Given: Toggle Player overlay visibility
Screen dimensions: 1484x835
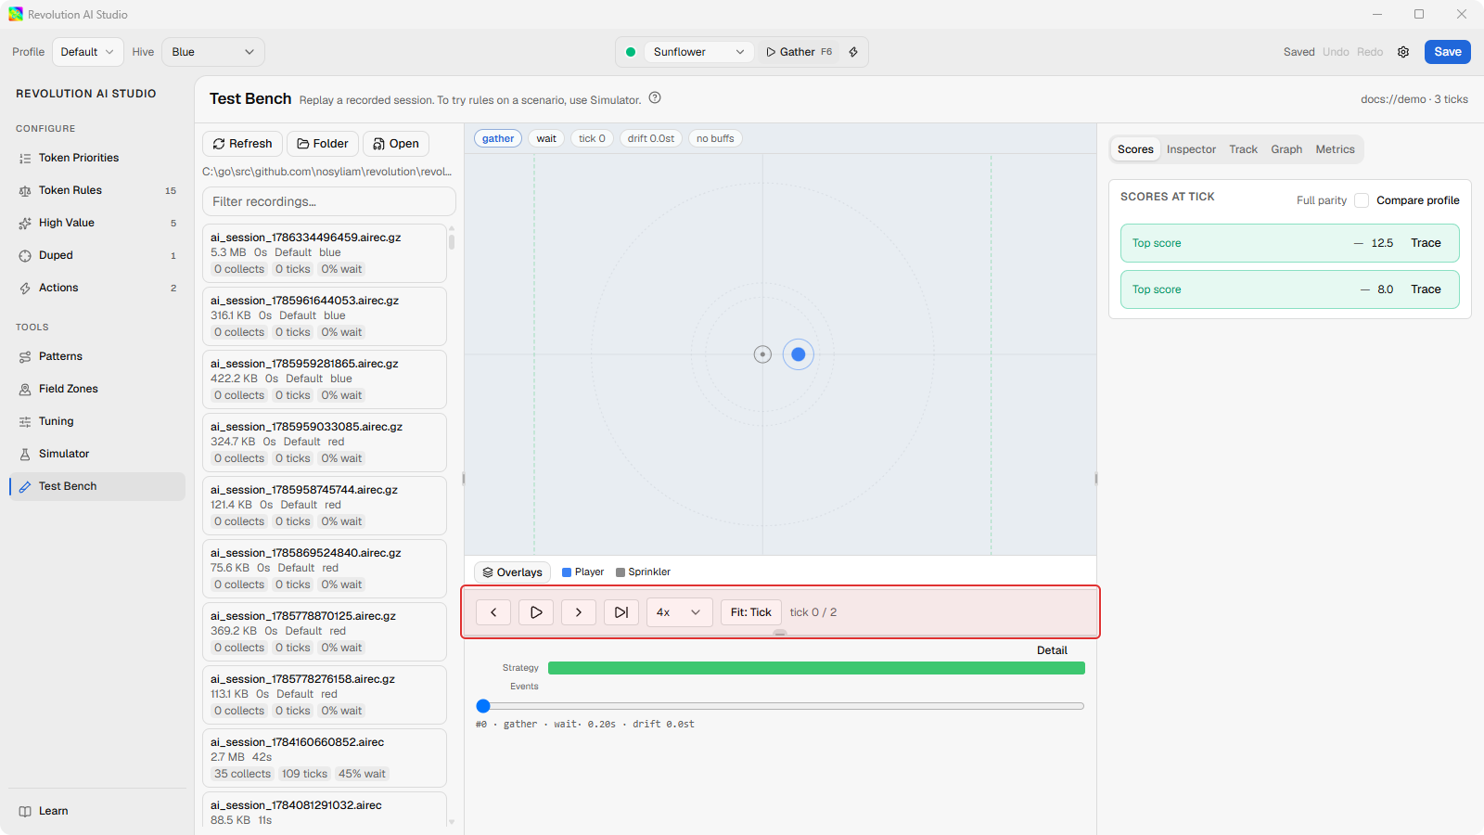Looking at the screenshot, I should (583, 572).
